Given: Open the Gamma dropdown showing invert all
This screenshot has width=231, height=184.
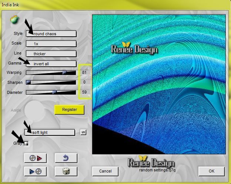Looking at the screenshot, I should [x=51, y=64].
